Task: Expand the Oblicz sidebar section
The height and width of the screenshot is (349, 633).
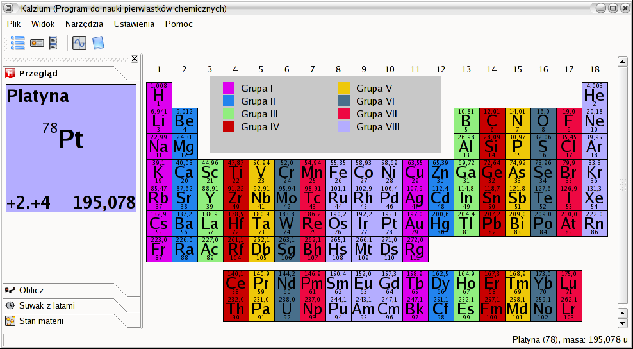Action: click(x=31, y=290)
